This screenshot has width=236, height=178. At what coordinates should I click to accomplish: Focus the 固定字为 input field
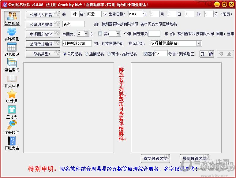[x=154, y=34]
